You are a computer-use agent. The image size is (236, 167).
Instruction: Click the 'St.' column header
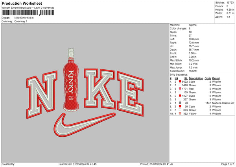click(x=186, y=78)
